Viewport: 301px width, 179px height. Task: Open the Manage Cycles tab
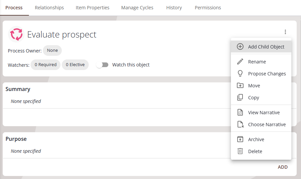pyautogui.click(x=137, y=8)
